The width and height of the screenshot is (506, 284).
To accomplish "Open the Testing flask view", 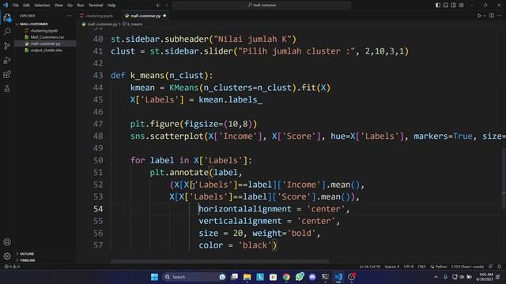I will tap(7, 89).
